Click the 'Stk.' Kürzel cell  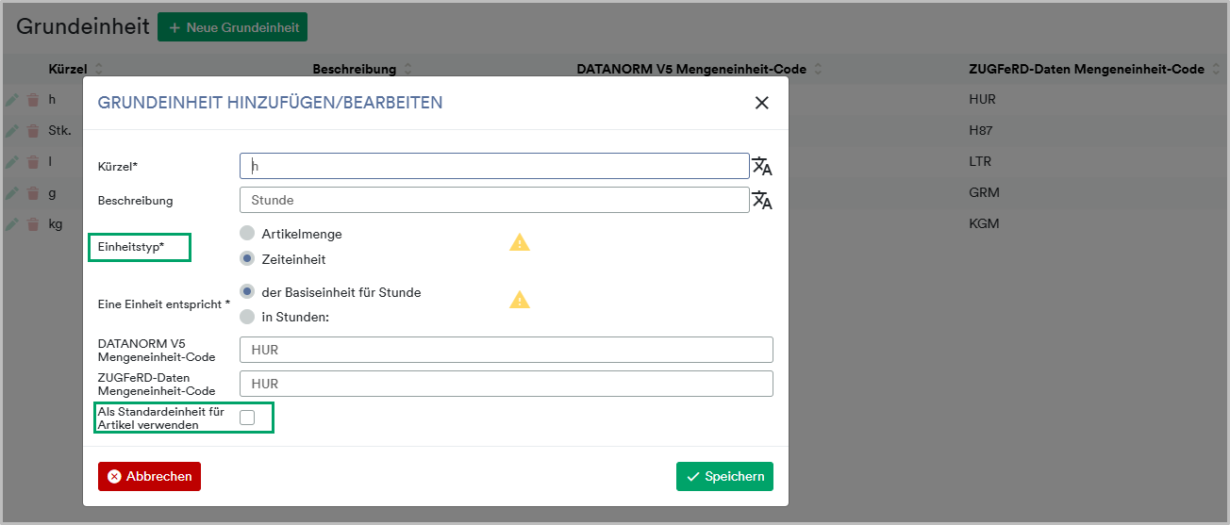[59, 130]
